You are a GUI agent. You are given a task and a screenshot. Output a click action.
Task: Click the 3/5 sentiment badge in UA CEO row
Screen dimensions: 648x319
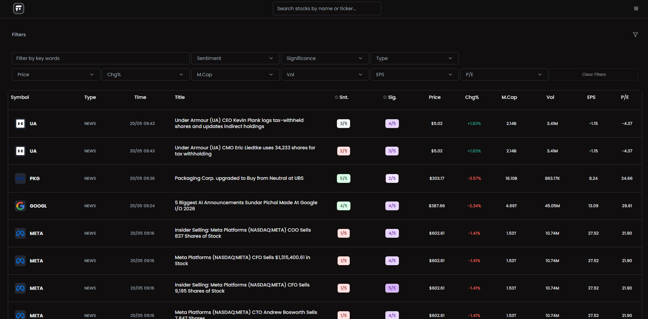(x=343, y=124)
